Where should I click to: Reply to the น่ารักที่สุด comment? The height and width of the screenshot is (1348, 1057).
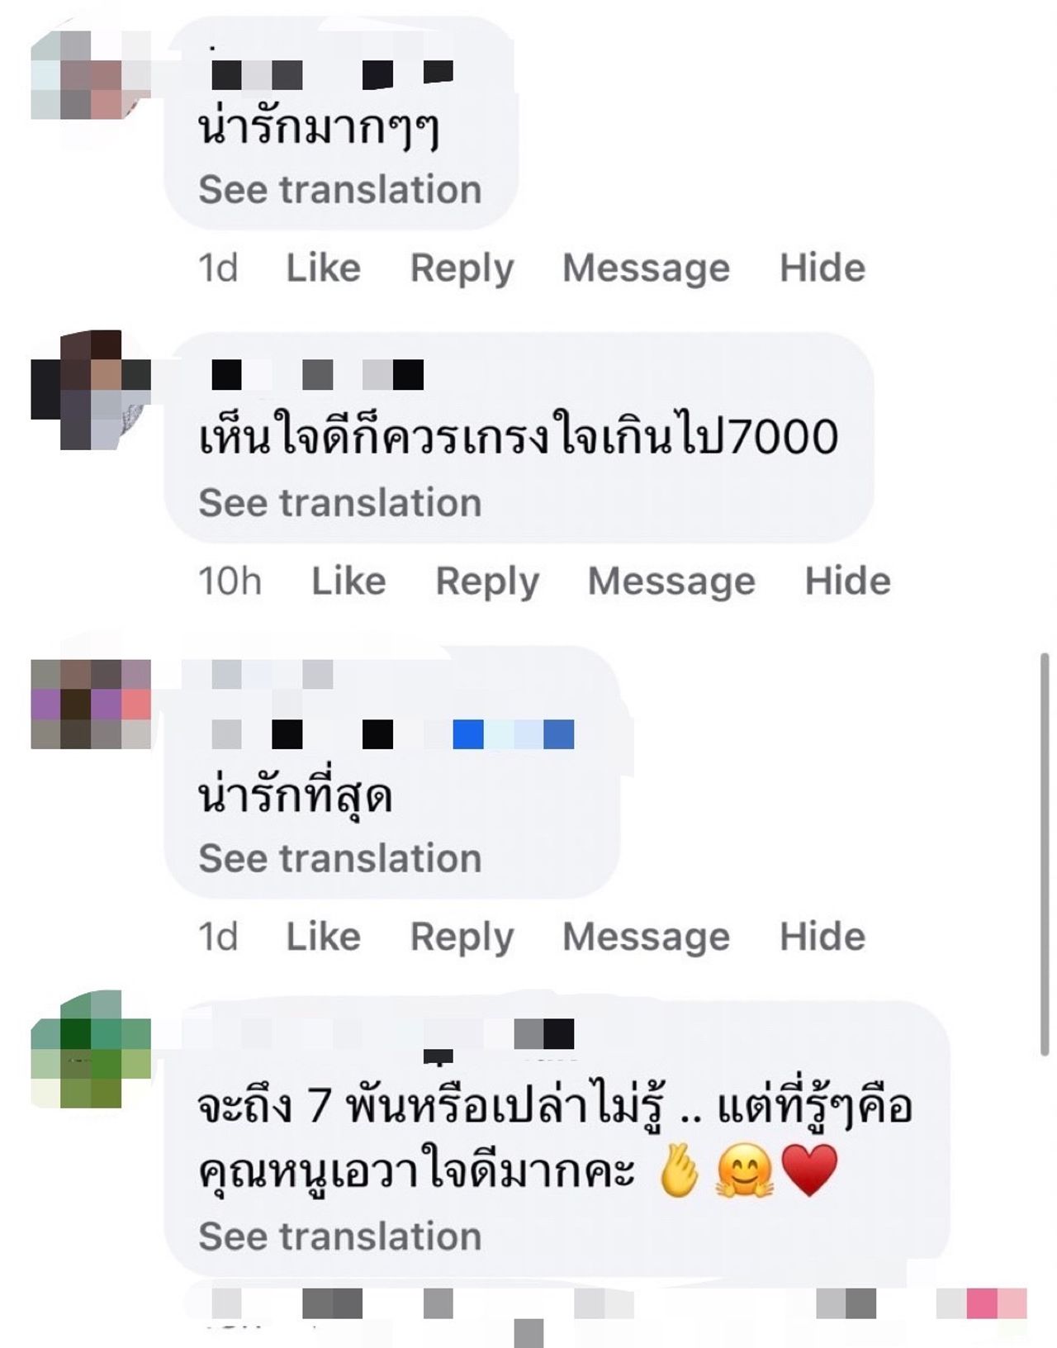pos(462,937)
